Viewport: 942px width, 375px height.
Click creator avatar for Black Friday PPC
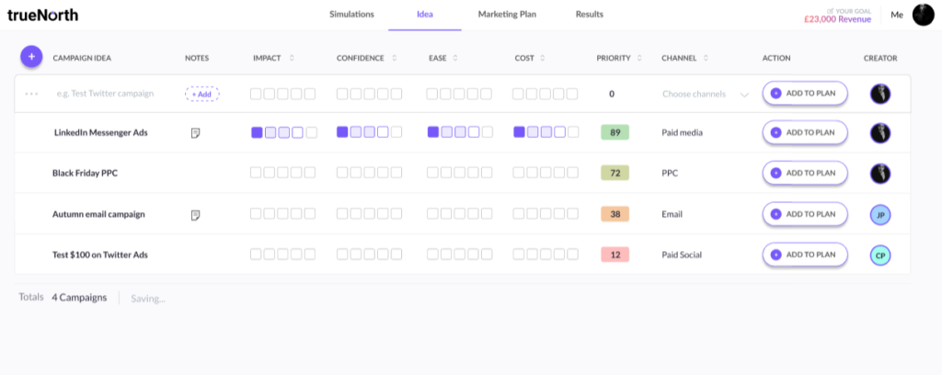tap(880, 173)
